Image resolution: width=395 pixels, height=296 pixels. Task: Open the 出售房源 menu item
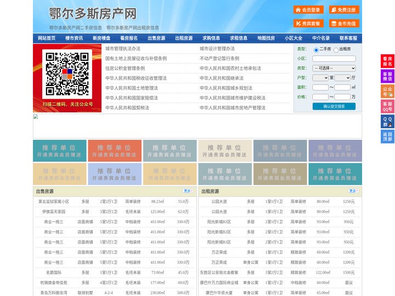point(156,38)
